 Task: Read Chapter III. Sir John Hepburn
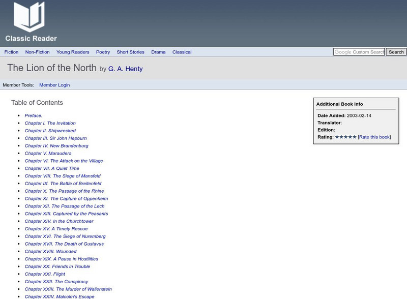point(56,138)
